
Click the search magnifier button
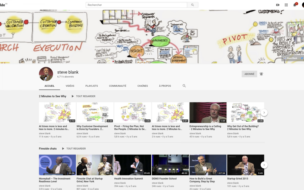pyautogui.click(x=193, y=5)
